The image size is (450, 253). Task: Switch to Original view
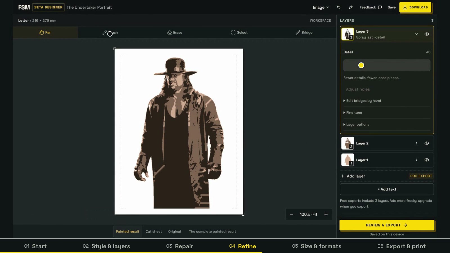174,231
